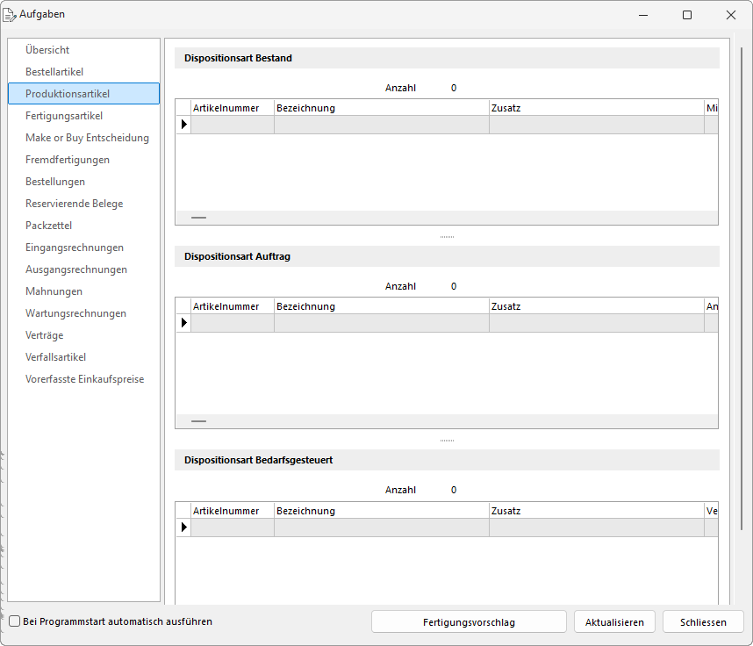This screenshot has height=646, width=753.
Task: Click Artikelnummer header in Dispositionsart Auftrag table
Action: [x=233, y=306]
